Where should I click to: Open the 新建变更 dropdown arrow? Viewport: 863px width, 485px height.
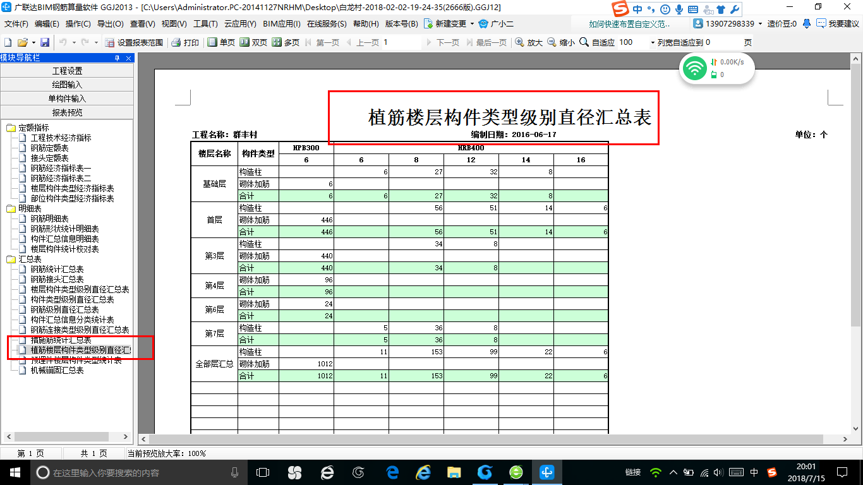pos(471,24)
